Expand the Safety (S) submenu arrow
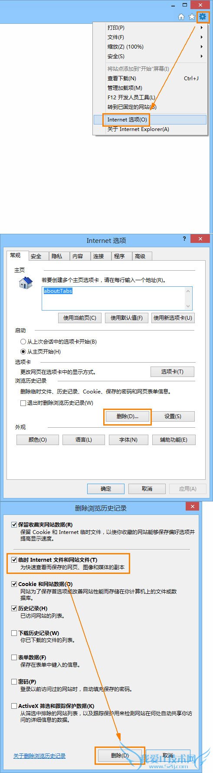This screenshot has height=773, width=213. click(201, 56)
